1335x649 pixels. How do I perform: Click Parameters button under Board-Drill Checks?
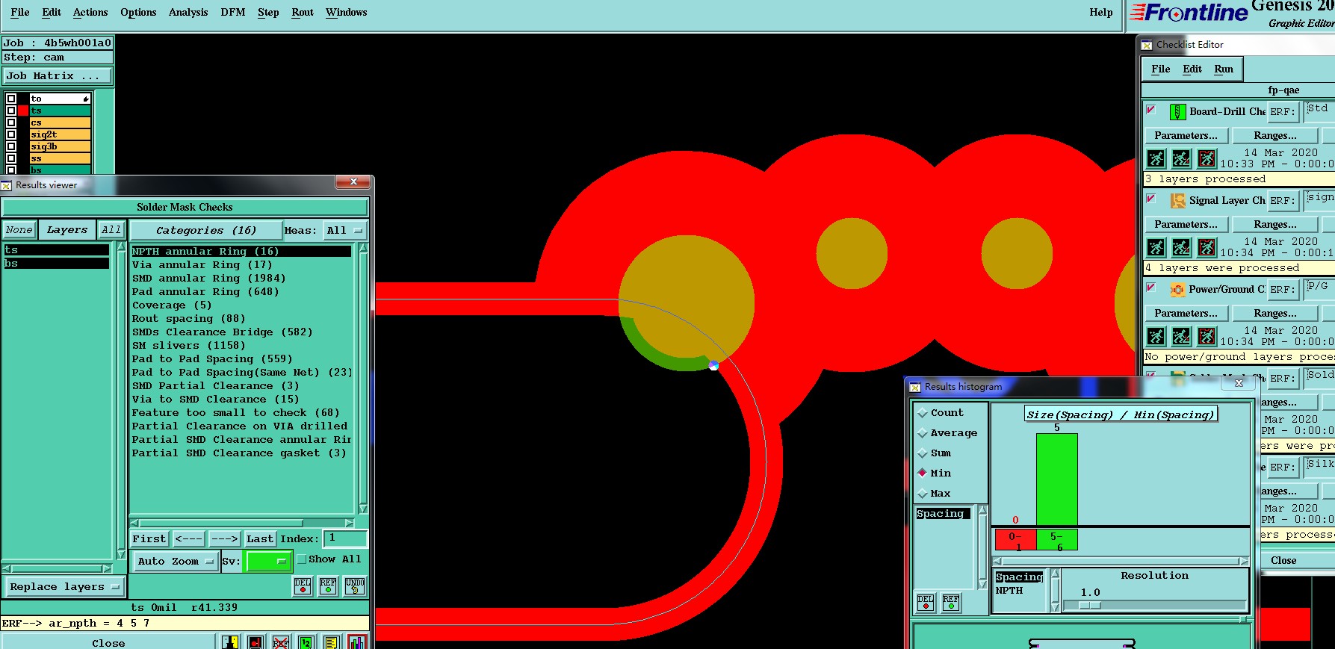coord(1186,135)
